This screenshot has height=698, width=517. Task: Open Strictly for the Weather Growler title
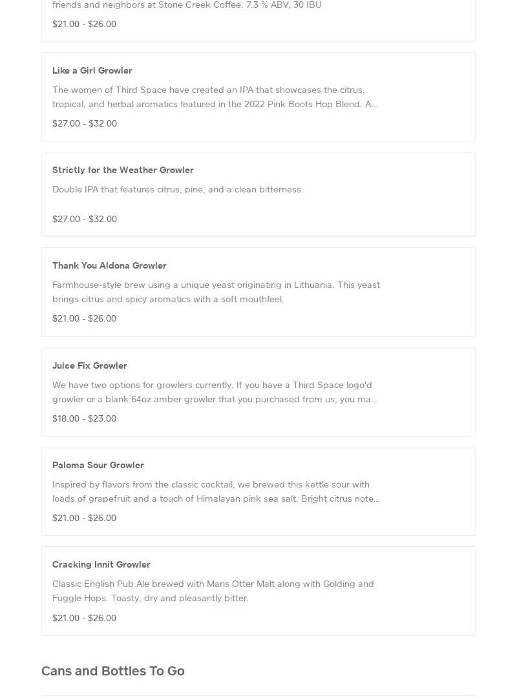tap(123, 170)
